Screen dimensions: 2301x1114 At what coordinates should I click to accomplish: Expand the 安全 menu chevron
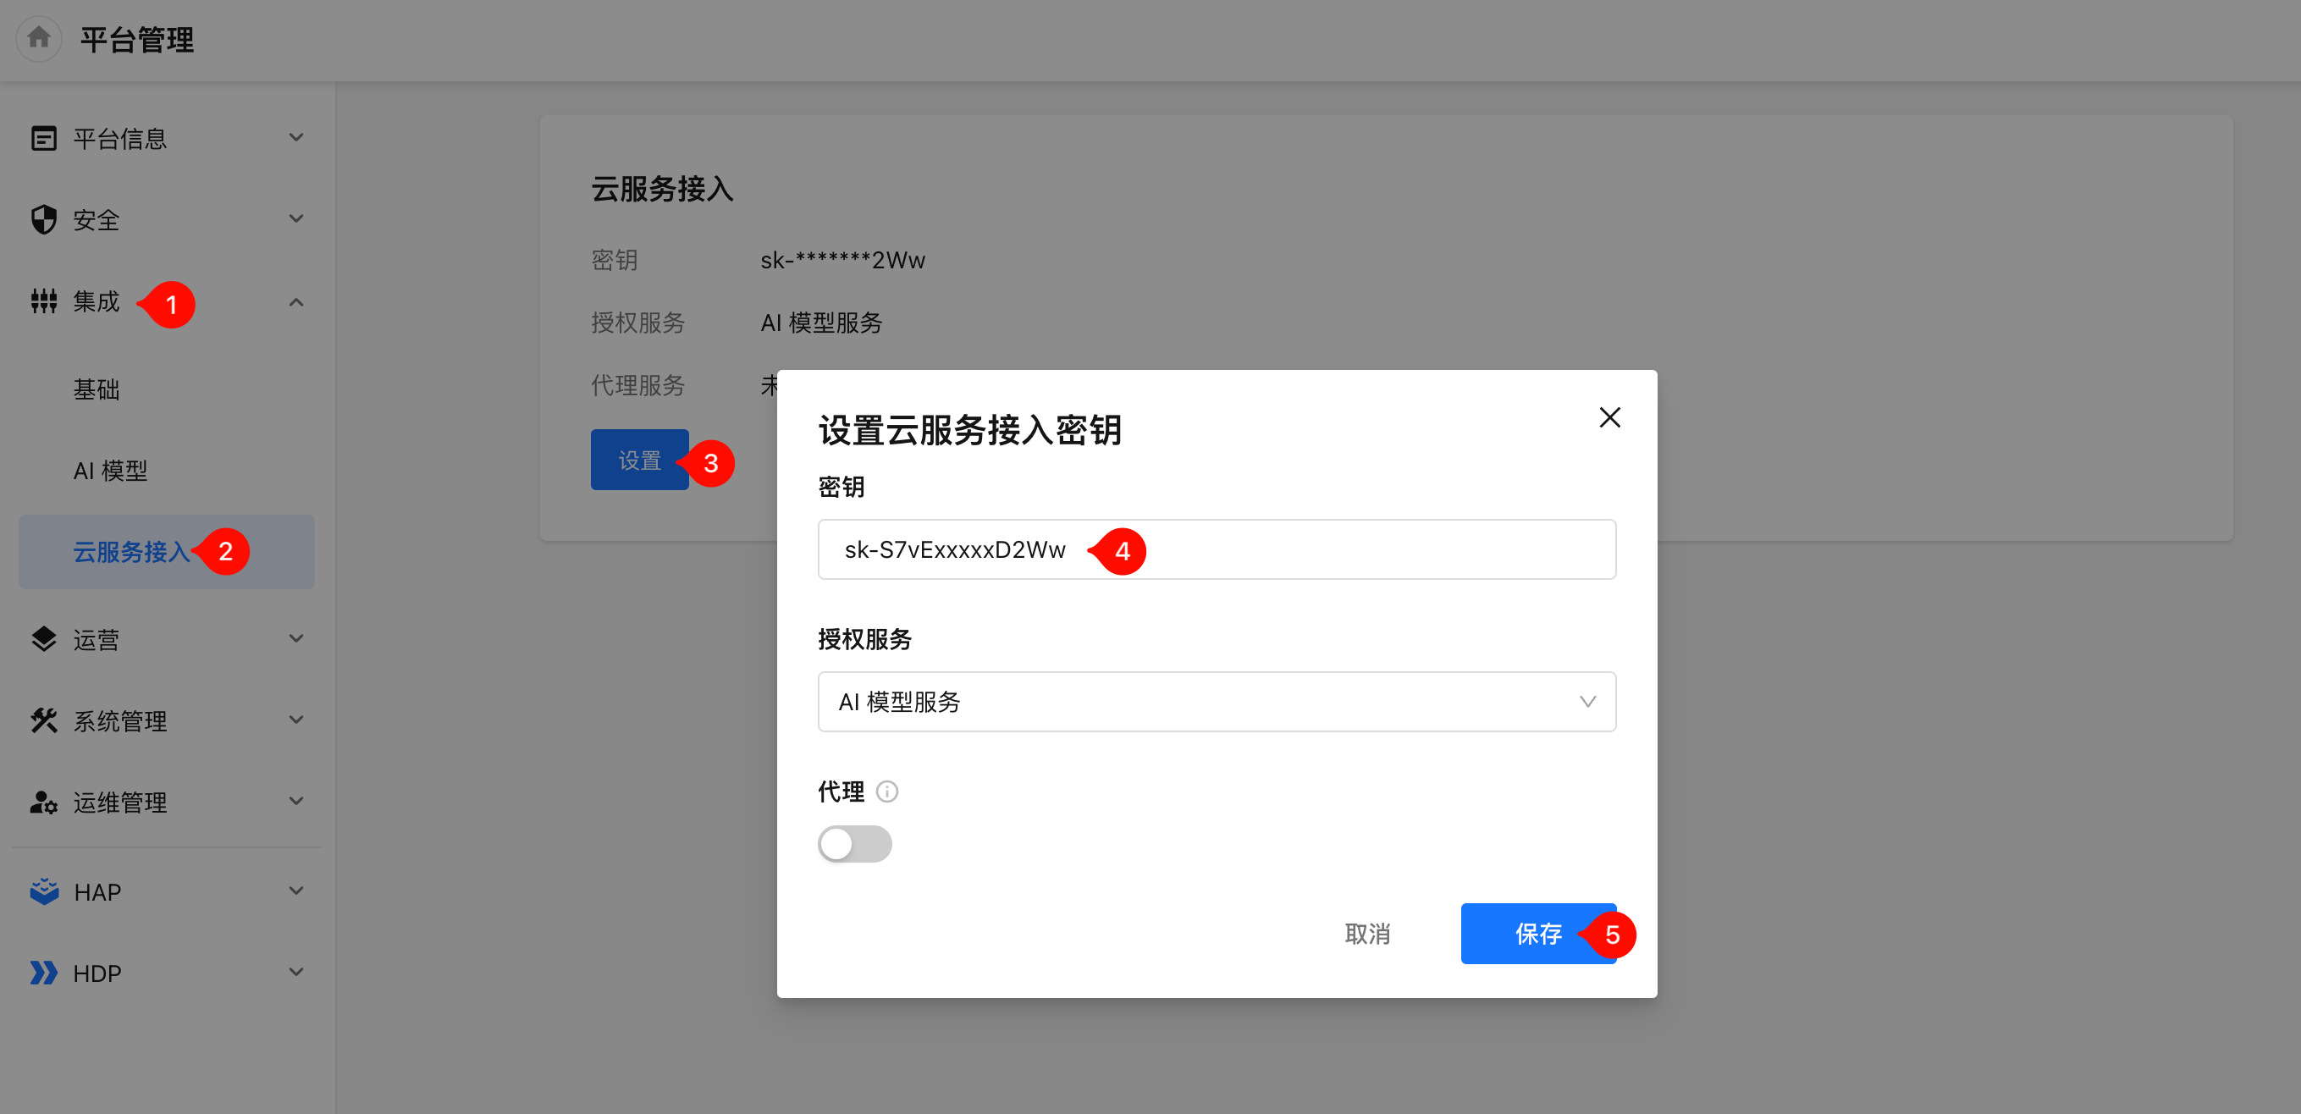[x=296, y=219]
